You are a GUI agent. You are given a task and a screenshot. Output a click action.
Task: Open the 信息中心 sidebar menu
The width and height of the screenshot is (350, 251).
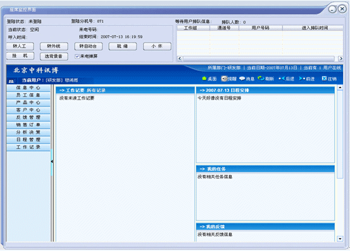point(28,88)
